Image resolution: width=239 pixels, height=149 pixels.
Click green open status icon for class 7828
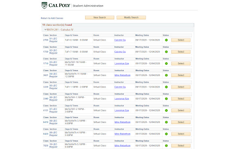coord(166,146)
